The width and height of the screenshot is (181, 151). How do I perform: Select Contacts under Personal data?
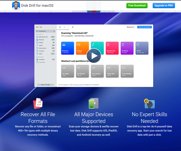(x=45, y=59)
